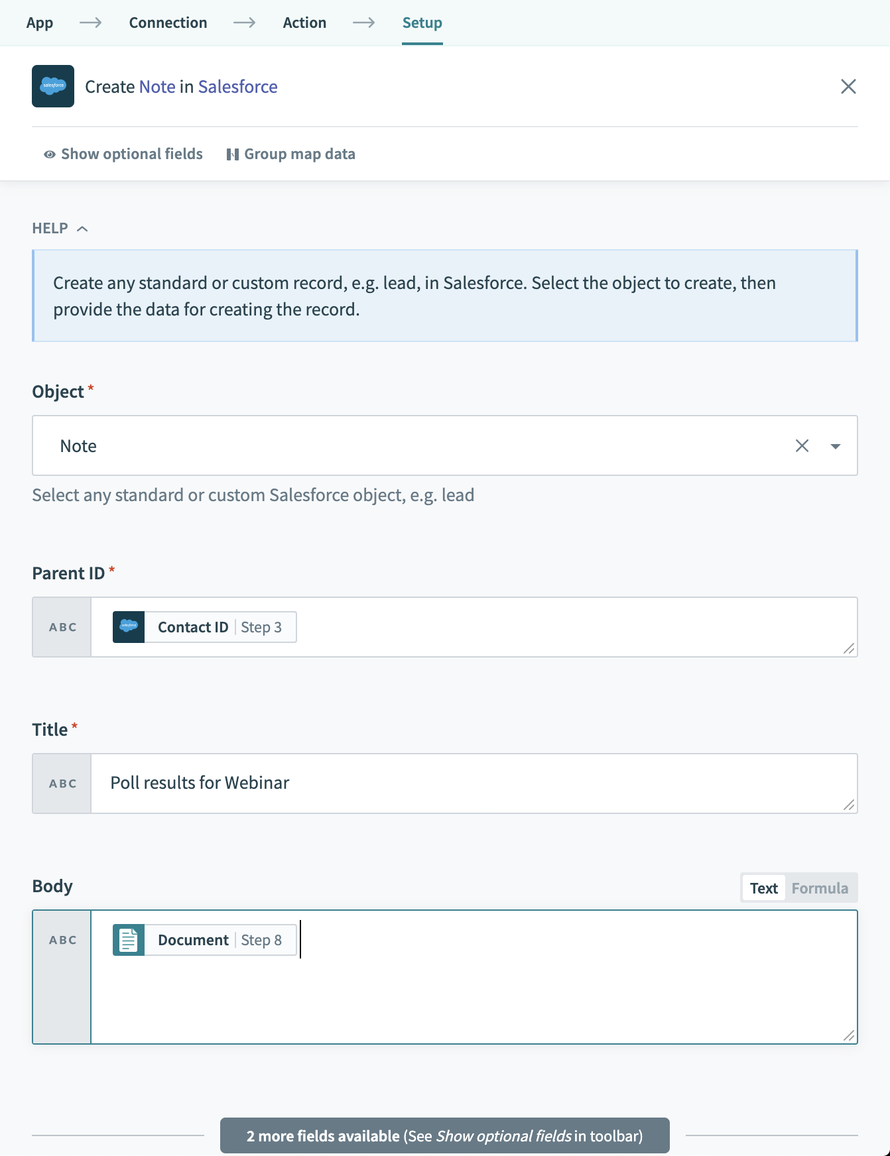Switch to the Connection step

pyautogui.click(x=168, y=22)
